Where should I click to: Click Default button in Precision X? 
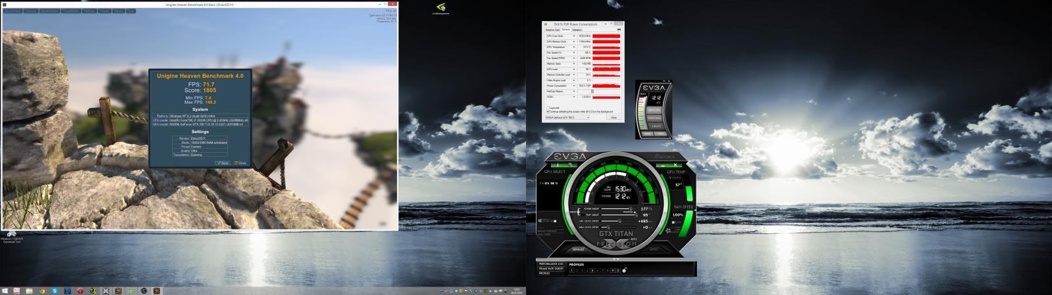click(x=579, y=249)
